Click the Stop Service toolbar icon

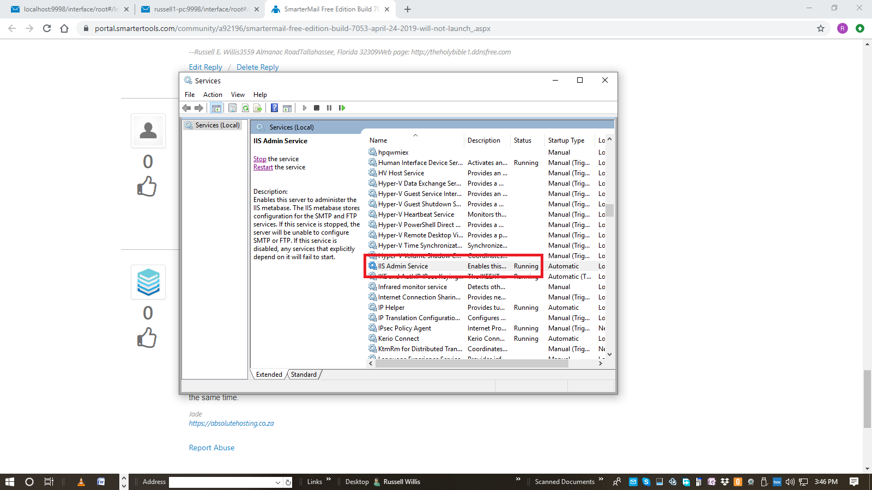[317, 108]
